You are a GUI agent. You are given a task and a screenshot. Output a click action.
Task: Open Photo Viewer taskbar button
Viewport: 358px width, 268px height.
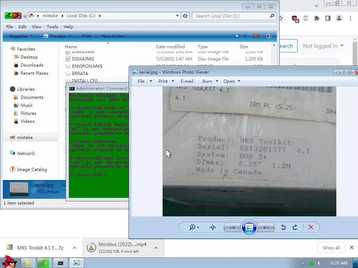tap(77, 263)
